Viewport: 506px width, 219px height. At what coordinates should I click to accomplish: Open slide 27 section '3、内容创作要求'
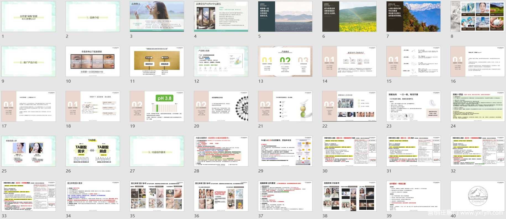pyautogui.click(x=157, y=151)
